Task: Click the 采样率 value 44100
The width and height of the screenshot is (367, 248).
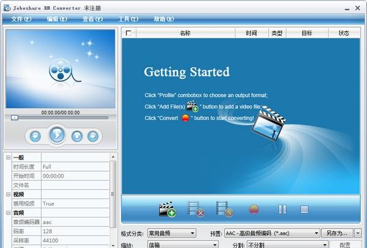Action: (75, 240)
